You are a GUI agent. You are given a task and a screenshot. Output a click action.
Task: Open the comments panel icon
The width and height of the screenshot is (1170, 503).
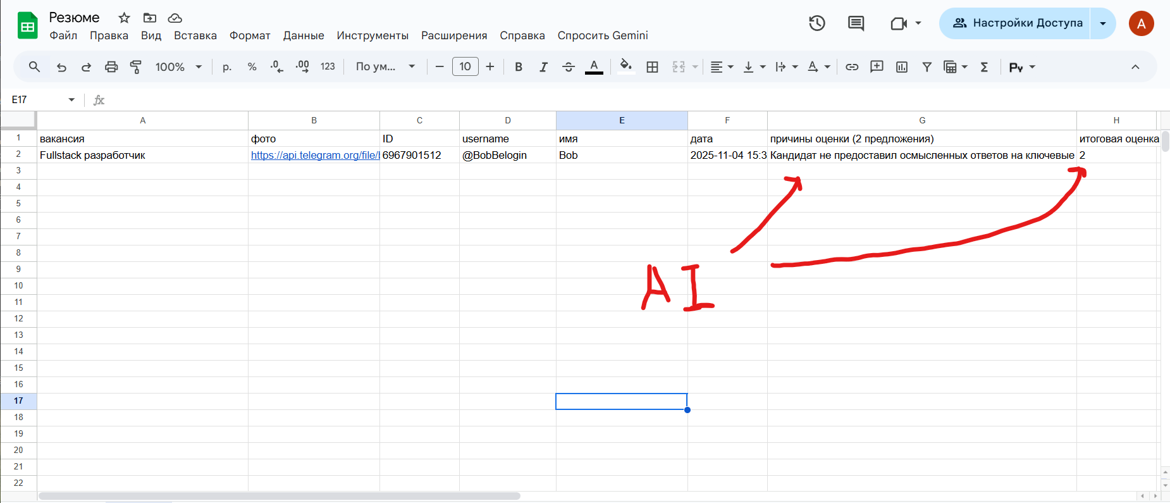click(856, 23)
